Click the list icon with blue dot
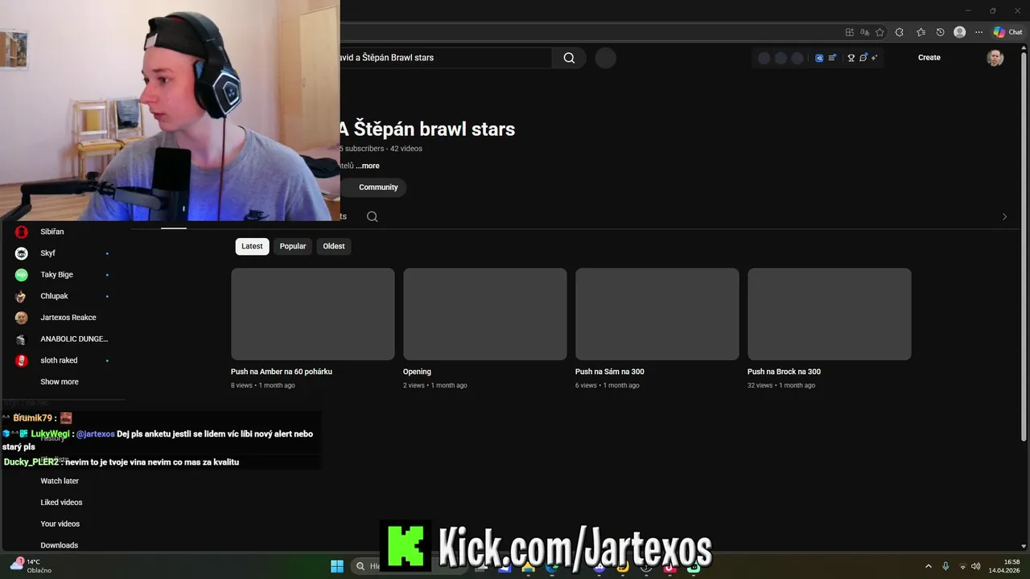The width and height of the screenshot is (1030, 579). point(832,58)
